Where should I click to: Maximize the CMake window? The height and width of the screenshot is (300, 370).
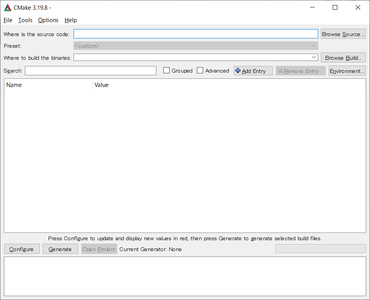[x=335, y=7]
